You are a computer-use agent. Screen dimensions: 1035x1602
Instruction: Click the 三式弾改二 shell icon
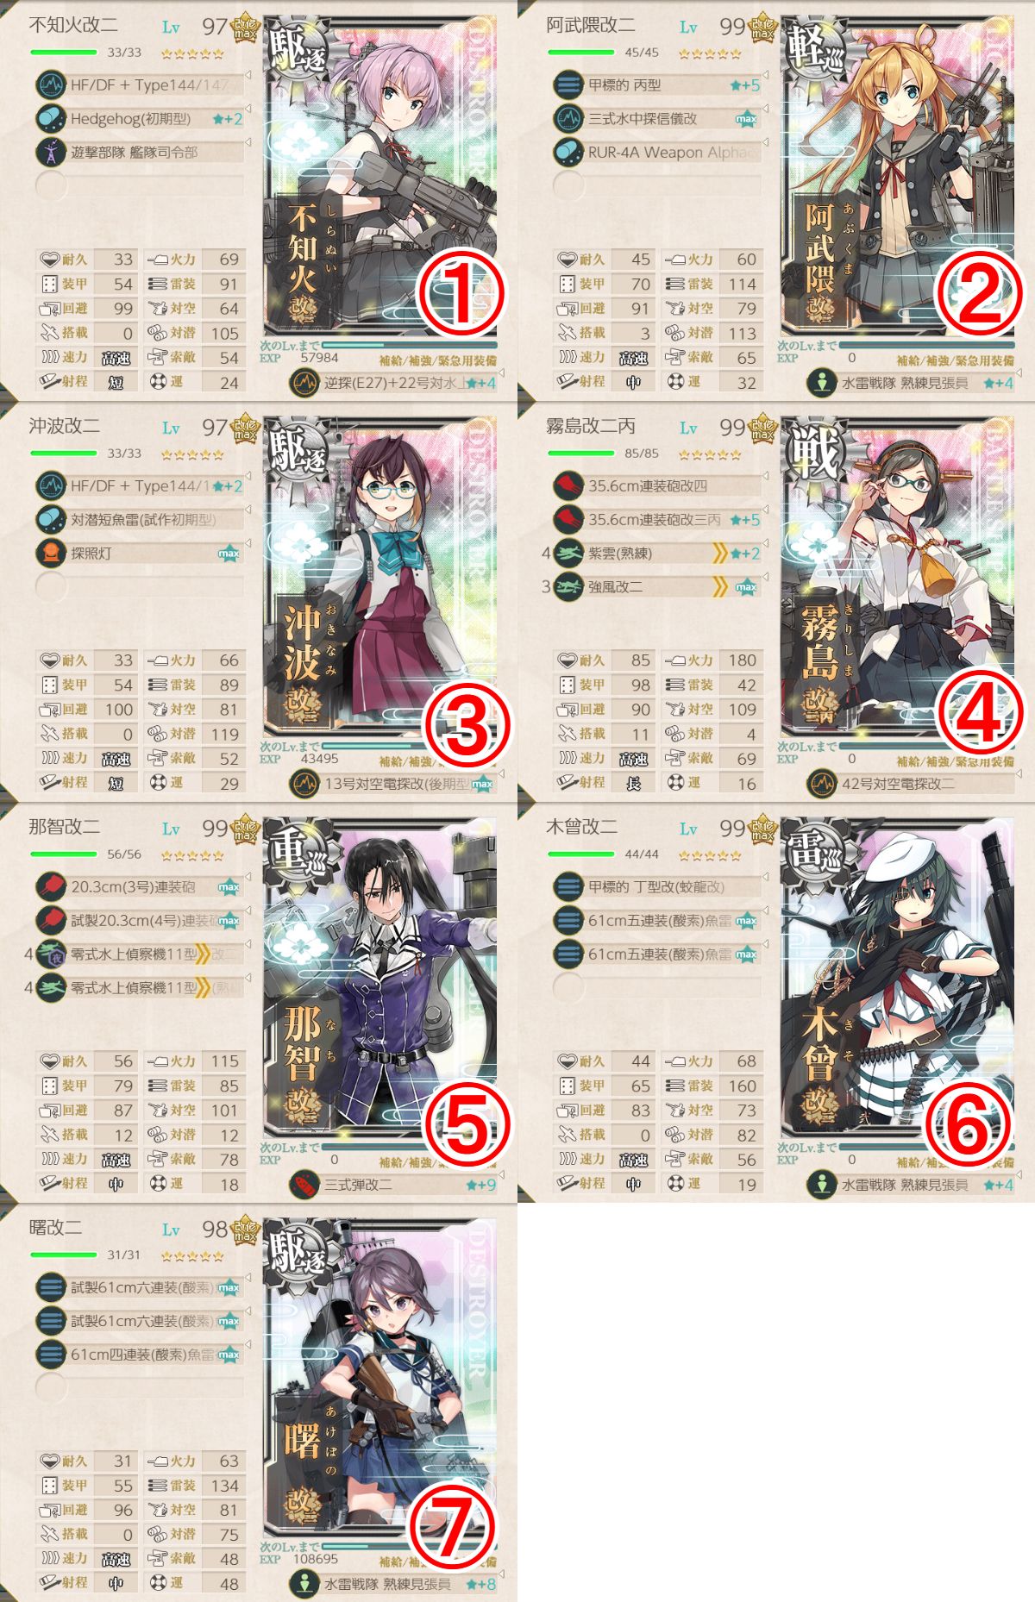coord(306,1185)
